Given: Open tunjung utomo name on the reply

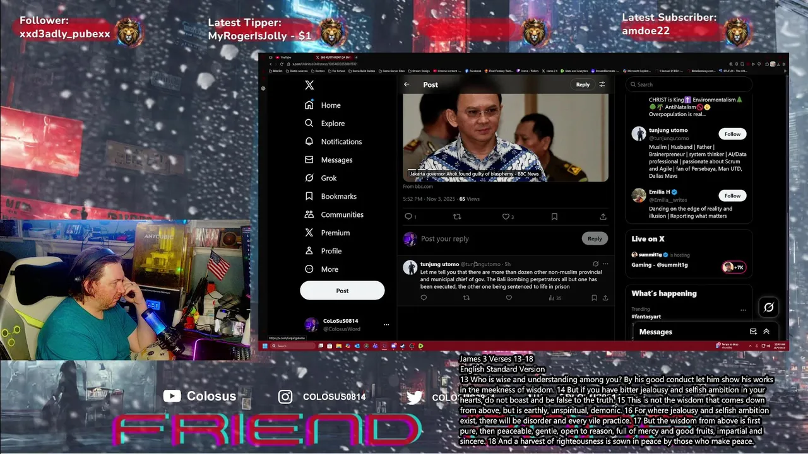Looking at the screenshot, I should [x=439, y=264].
